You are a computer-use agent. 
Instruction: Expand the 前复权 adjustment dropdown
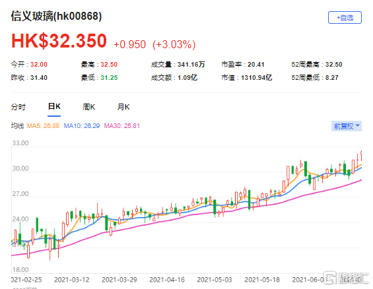pos(347,126)
